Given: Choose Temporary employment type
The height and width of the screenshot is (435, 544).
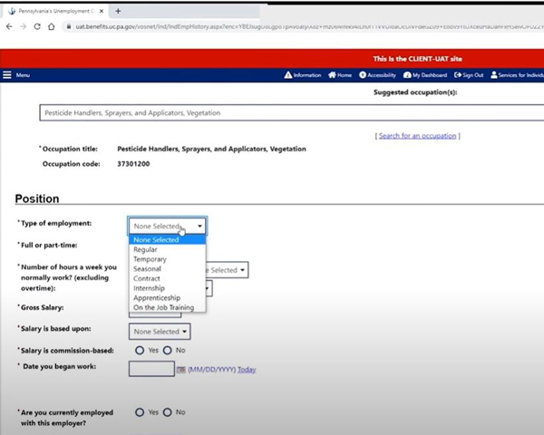Looking at the screenshot, I should (167, 259).
